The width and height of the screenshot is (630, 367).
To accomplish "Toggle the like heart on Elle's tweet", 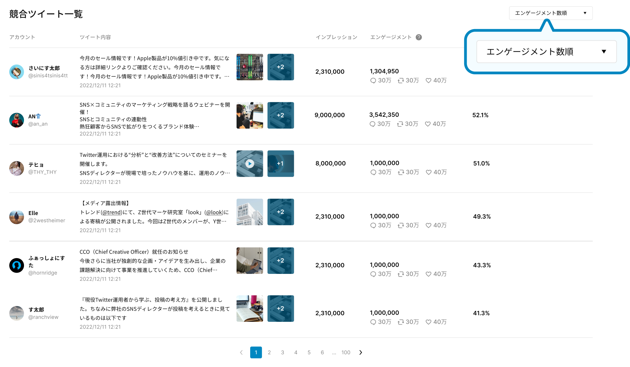I will (x=428, y=225).
